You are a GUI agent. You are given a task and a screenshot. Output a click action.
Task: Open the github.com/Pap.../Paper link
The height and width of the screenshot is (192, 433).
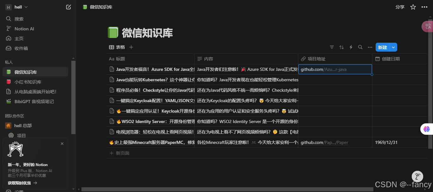click(324, 142)
